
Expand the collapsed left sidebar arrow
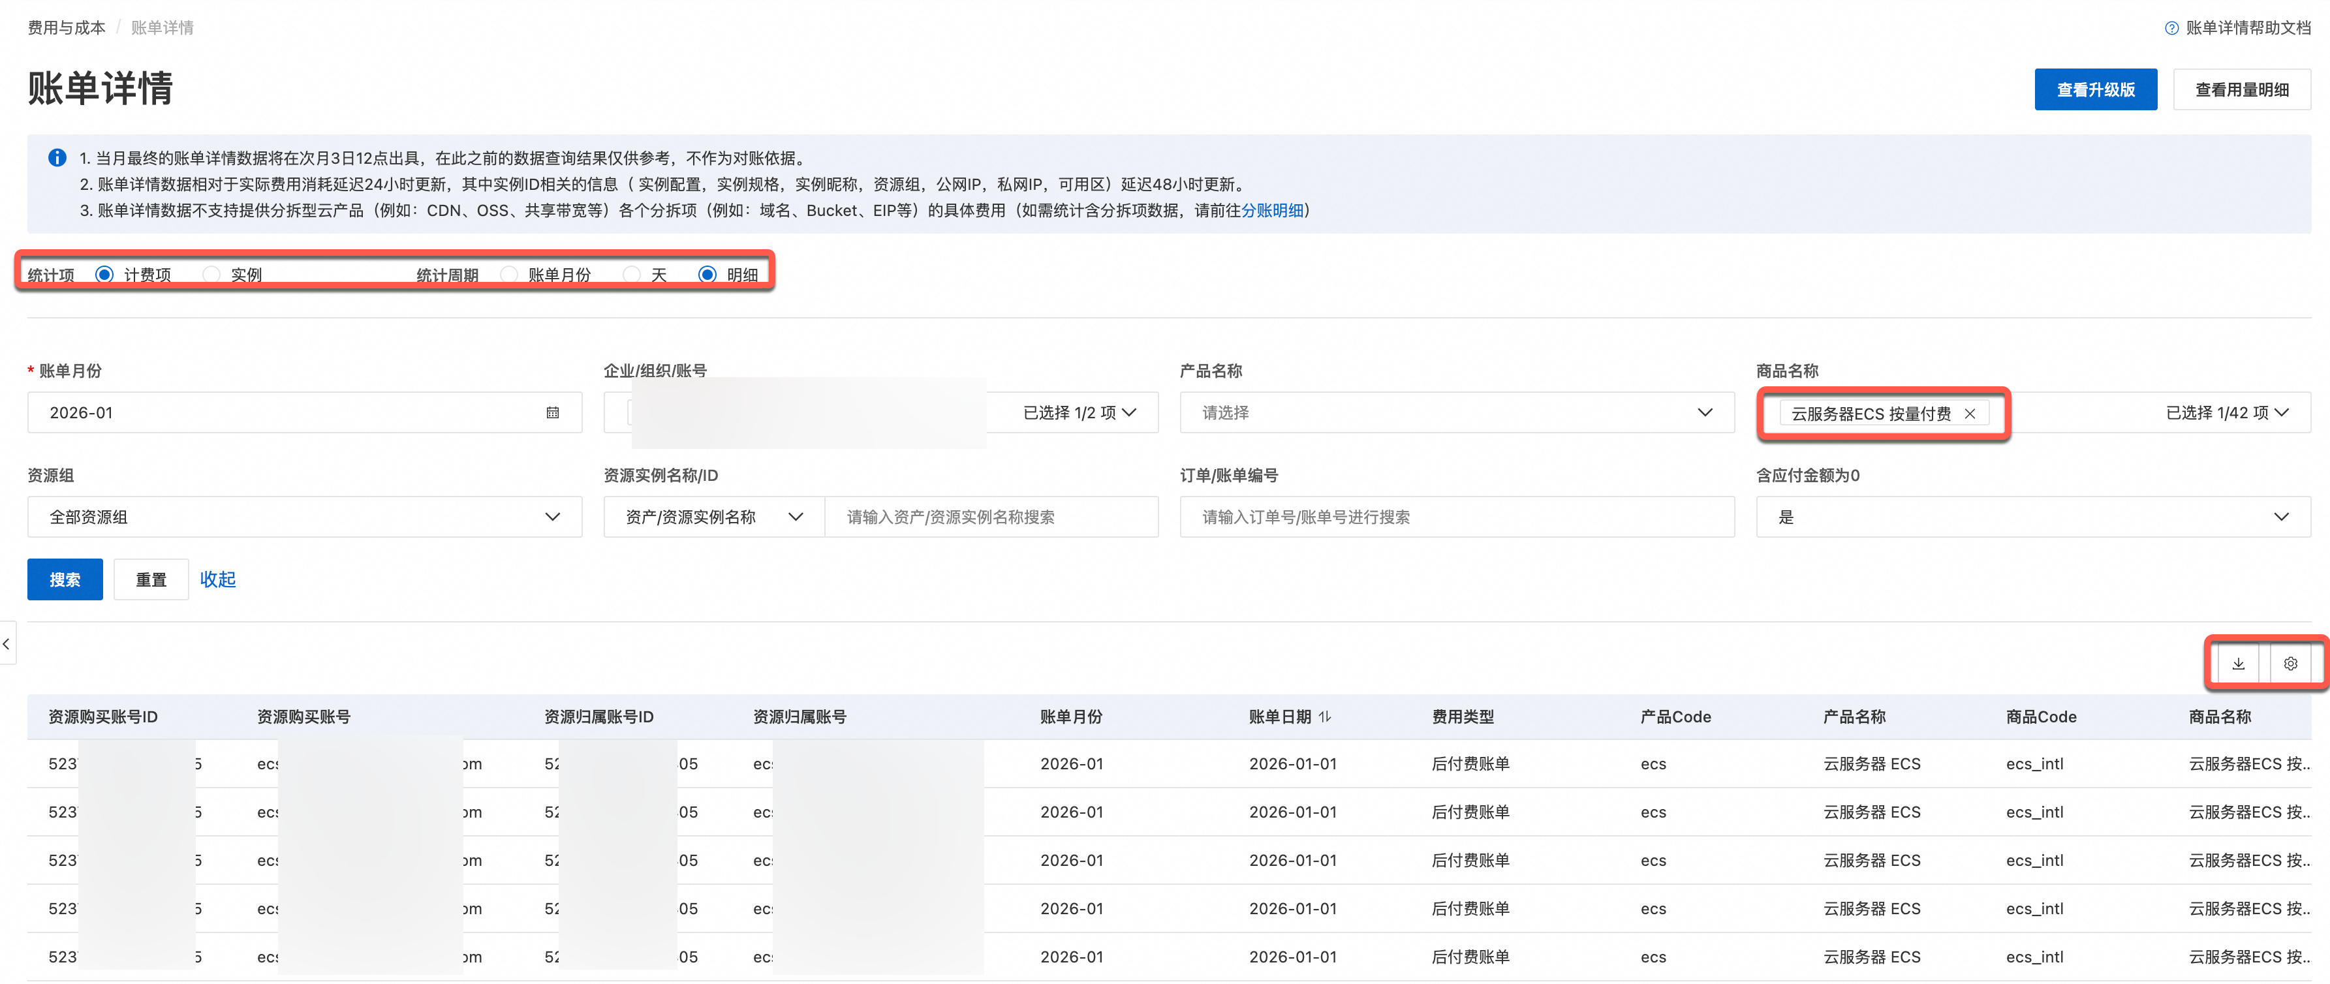coord(7,644)
